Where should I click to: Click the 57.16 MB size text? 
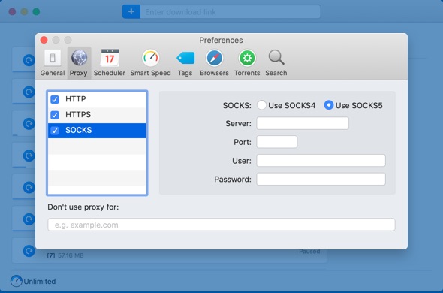[x=71, y=255]
